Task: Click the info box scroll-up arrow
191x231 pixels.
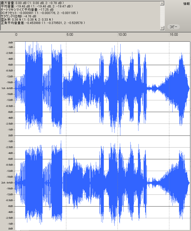Action: pyautogui.click(x=162, y=3)
